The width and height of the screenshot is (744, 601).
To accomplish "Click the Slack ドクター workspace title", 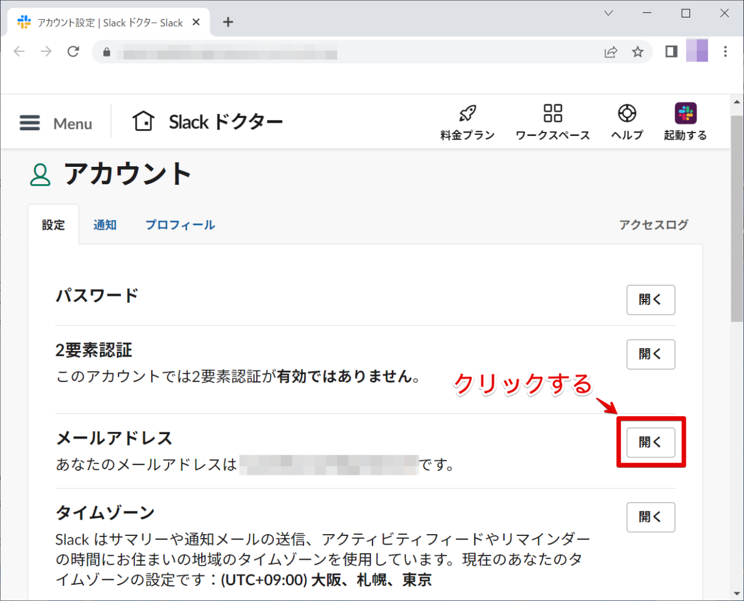I will (226, 122).
